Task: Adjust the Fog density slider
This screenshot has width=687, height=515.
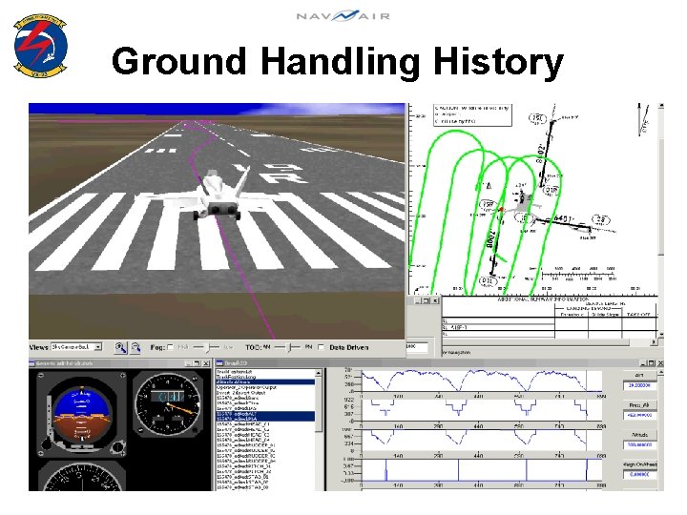Action: point(207,347)
